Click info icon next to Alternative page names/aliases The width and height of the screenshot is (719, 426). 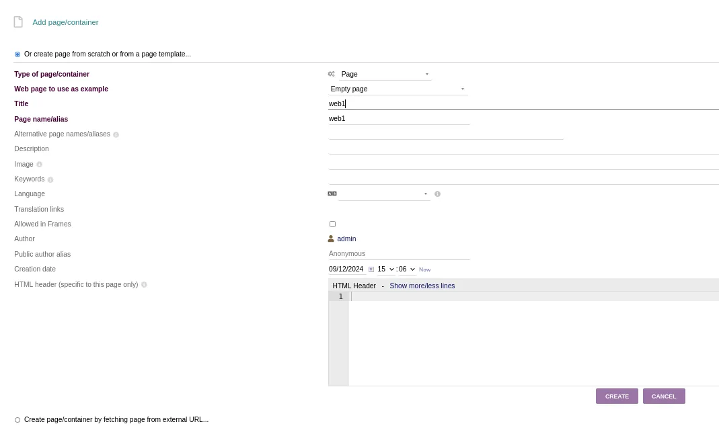(116, 134)
